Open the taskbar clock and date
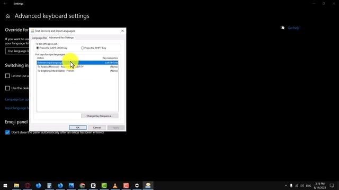This screenshot has height=190, width=339. click(320, 186)
